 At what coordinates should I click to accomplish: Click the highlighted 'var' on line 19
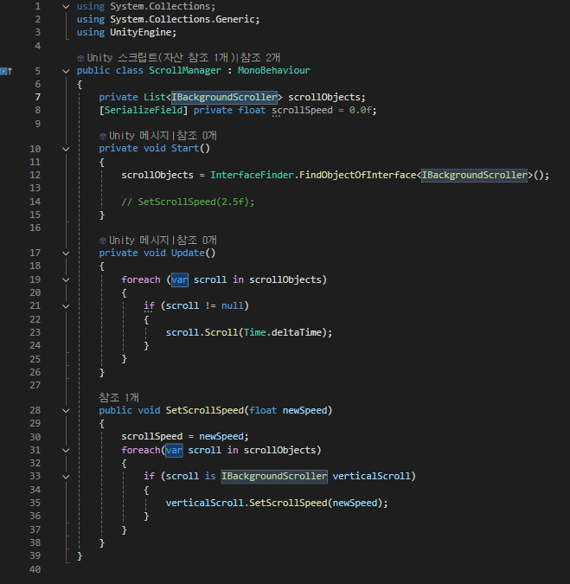(179, 279)
